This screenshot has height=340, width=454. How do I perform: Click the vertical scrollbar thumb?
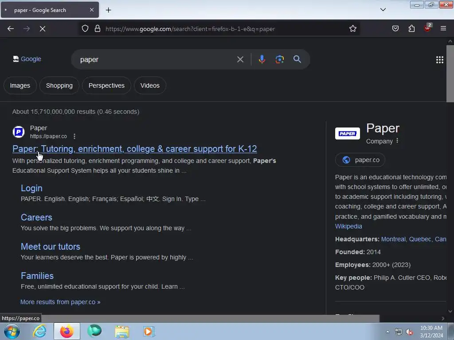pos(450,74)
